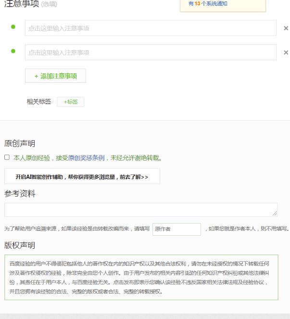Focus the first 注意事项 input box
This screenshot has height=319, width=290.
coord(151,28)
